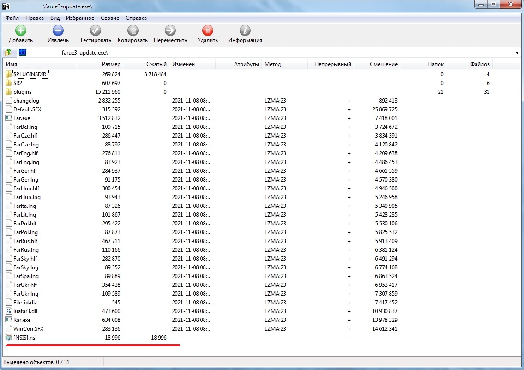Sort by the Атрибуты column header
The image size is (524, 370).
239,64
